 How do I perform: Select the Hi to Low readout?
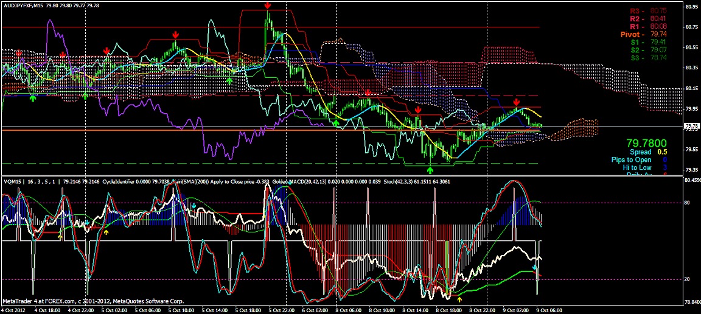coord(644,167)
